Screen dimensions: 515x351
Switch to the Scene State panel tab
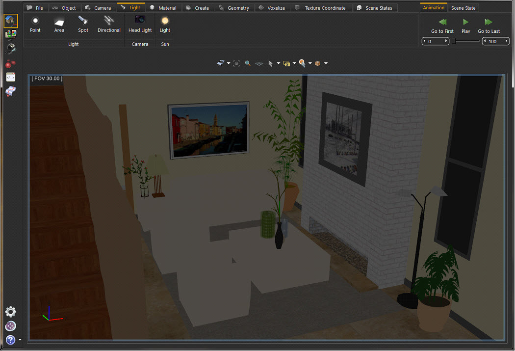pos(463,7)
